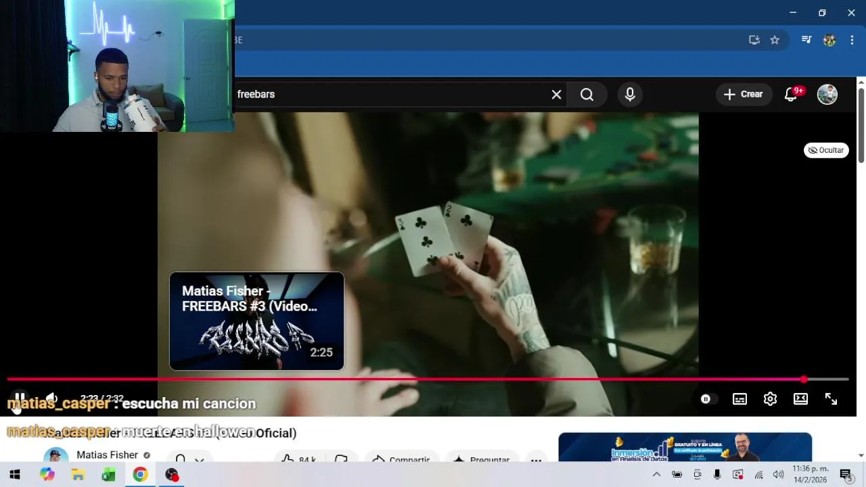The image size is (866, 487).
Task: Like the video with 84 k likes
Action: (300, 459)
